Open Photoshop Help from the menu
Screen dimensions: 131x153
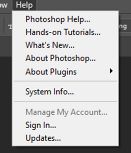[x=65, y=19]
